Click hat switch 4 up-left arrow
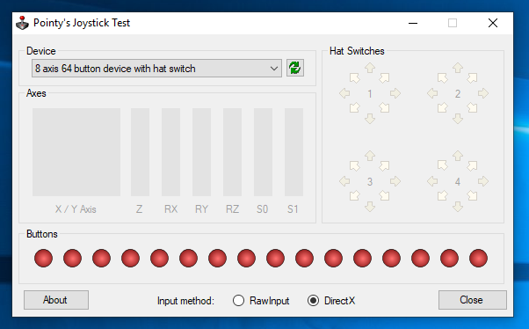The image size is (529, 329). (442, 165)
